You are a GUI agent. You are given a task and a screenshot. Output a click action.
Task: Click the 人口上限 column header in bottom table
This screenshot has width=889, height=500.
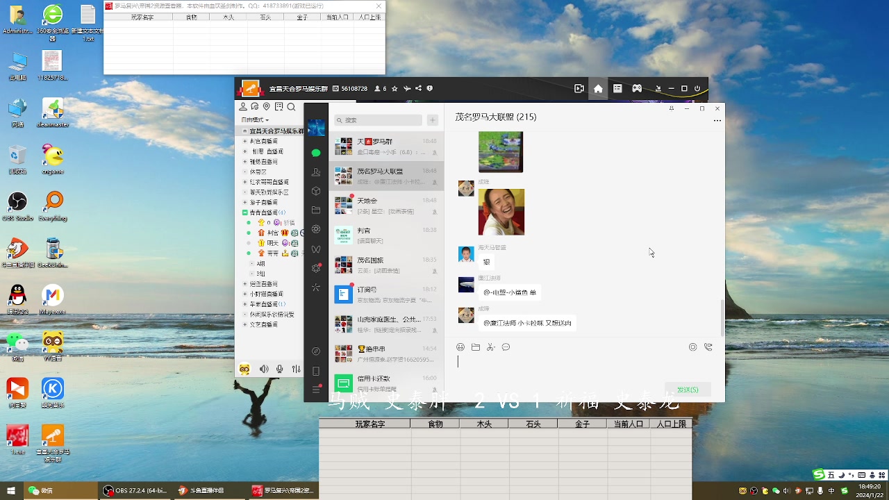[671, 424]
